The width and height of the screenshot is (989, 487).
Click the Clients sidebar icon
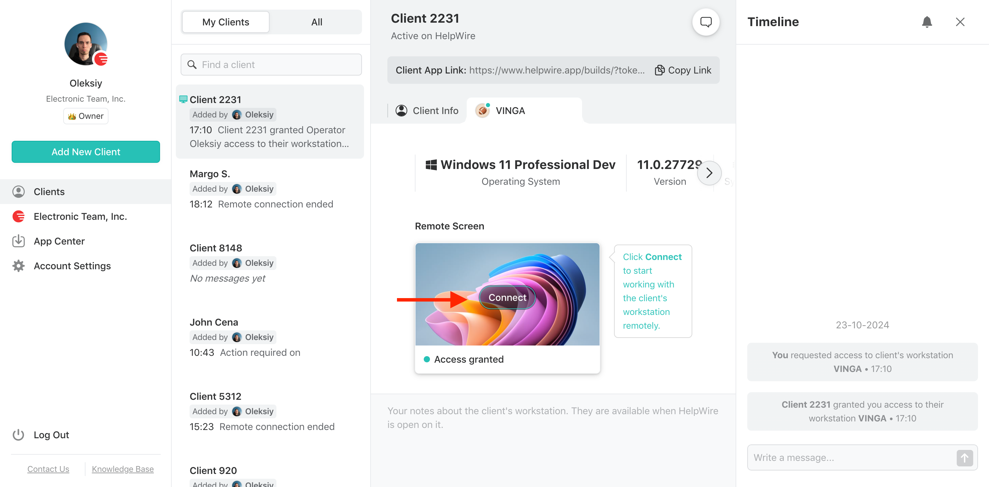click(x=18, y=191)
